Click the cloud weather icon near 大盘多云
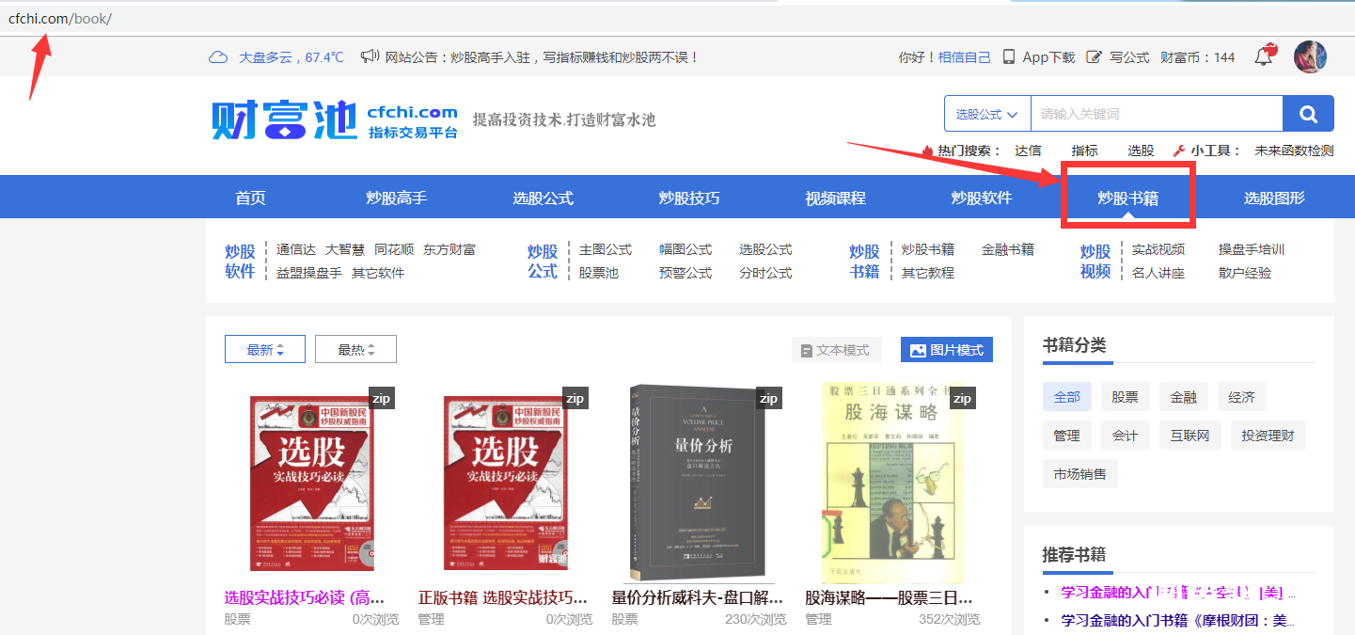1355x635 pixels. tap(217, 56)
